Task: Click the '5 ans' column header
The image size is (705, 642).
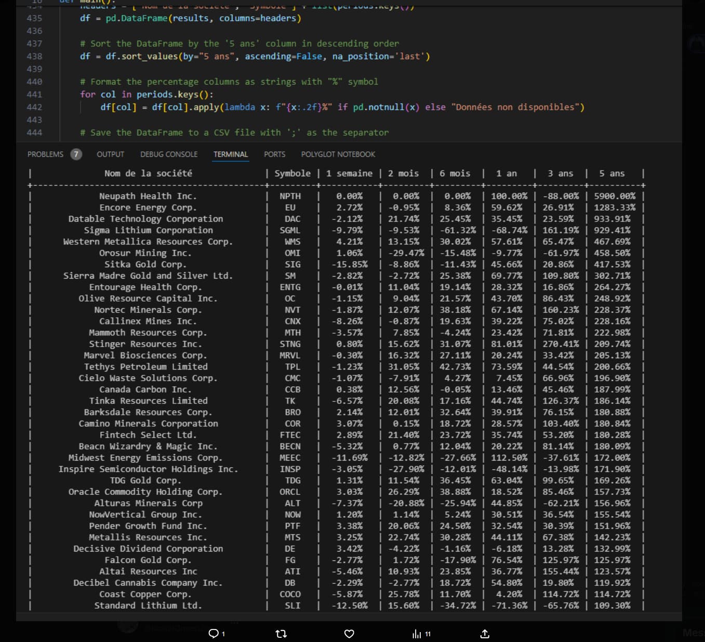Action: coord(612,173)
